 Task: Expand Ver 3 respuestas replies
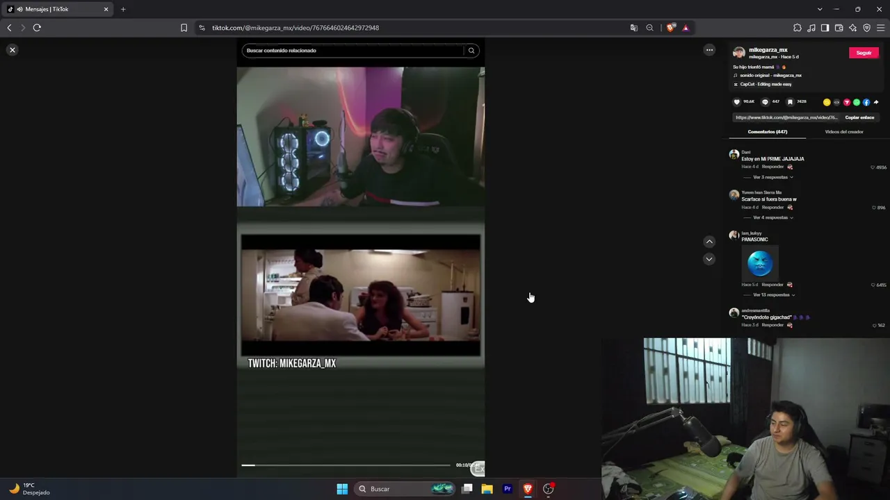pyautogui.click(x=772, y=177)
